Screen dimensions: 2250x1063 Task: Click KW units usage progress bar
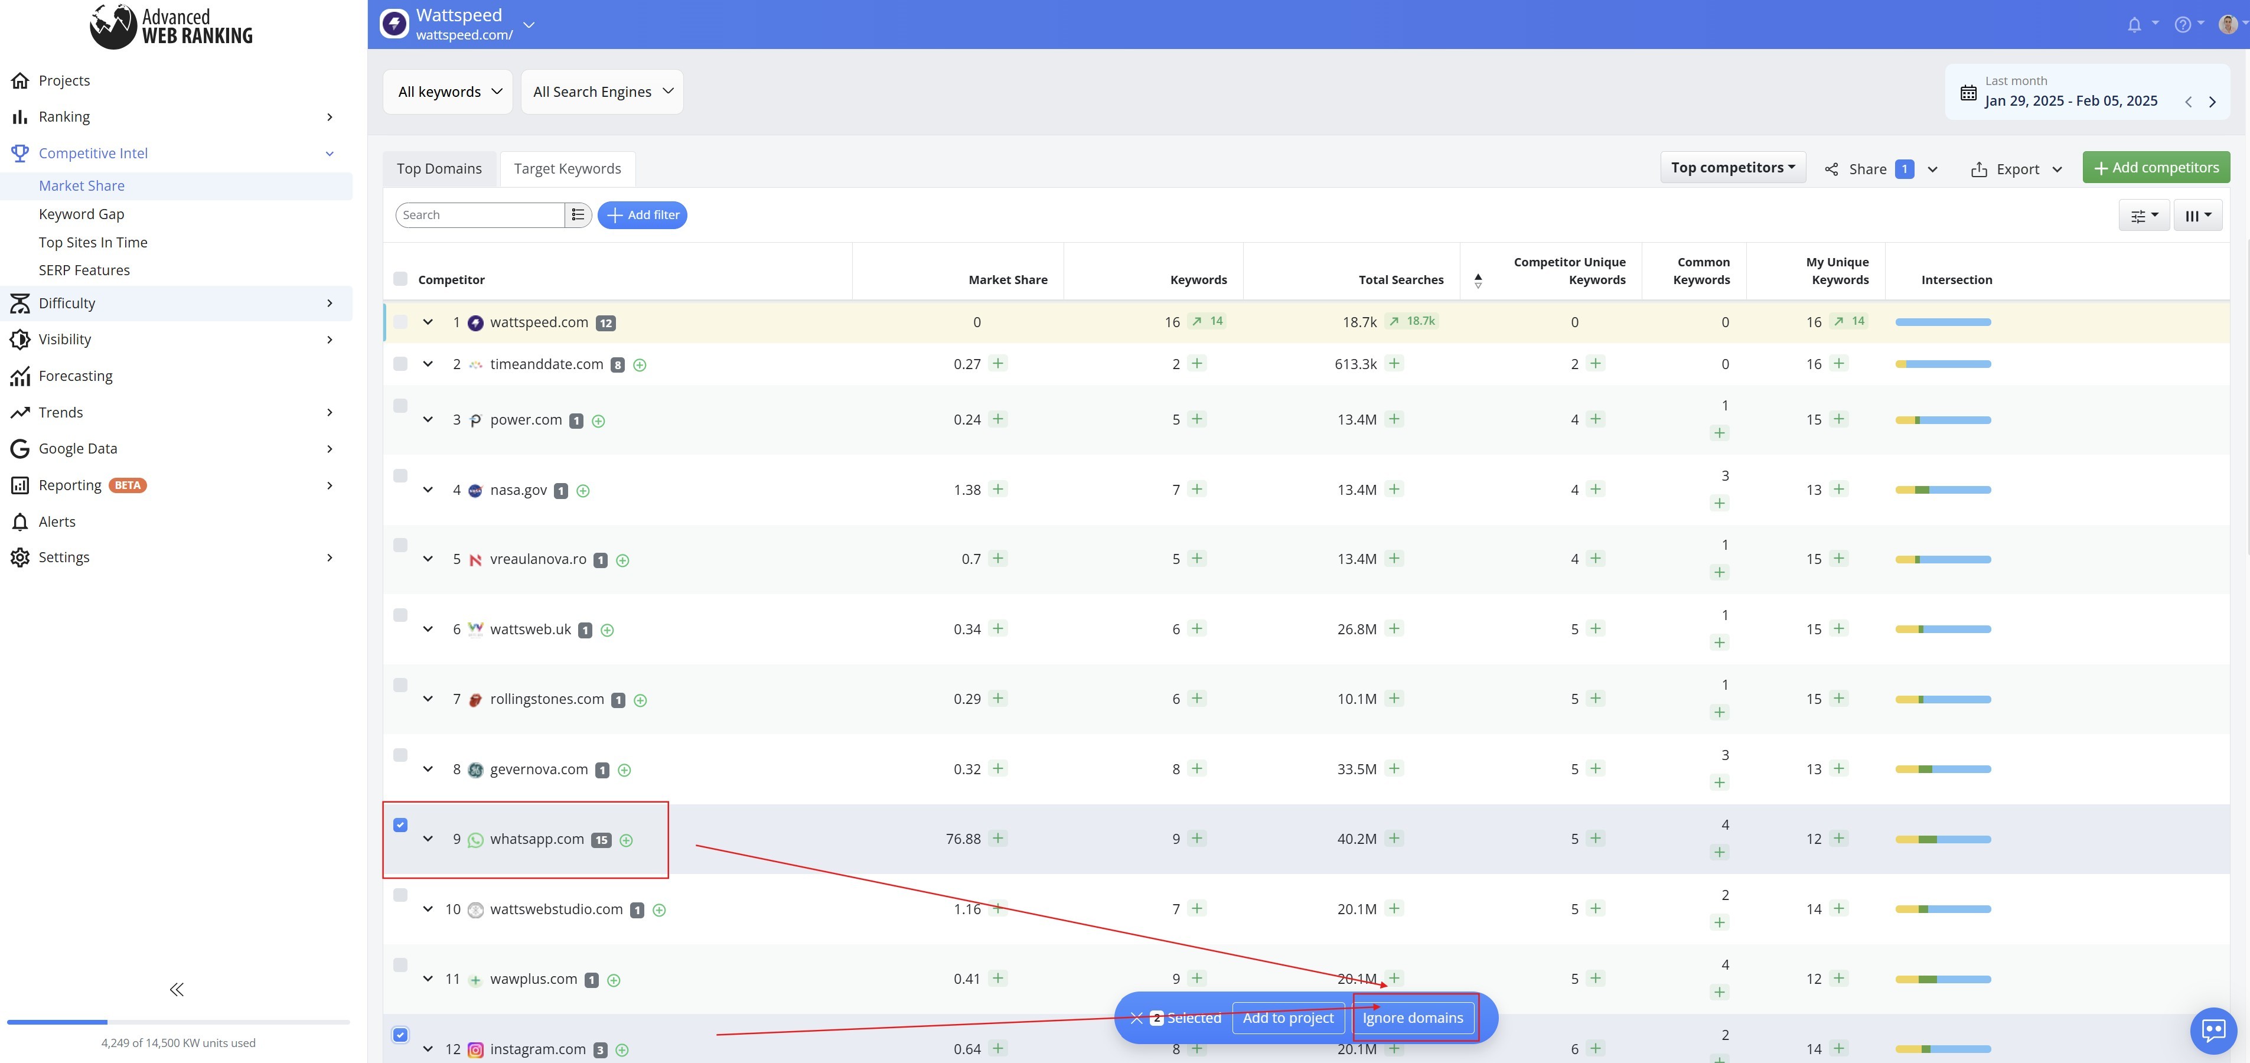[178, 1022]
